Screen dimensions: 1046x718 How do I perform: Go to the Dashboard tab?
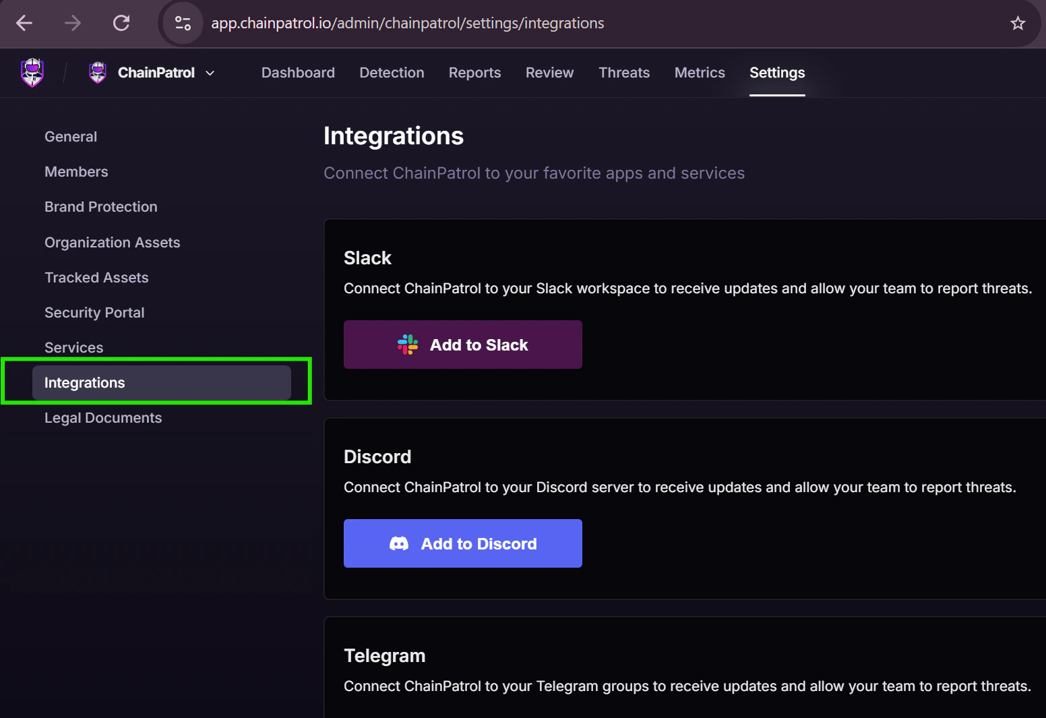(x=298, y=73)
